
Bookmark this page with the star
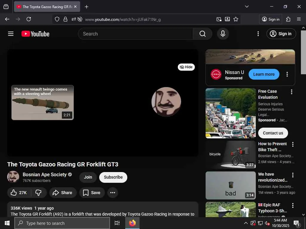236,19
